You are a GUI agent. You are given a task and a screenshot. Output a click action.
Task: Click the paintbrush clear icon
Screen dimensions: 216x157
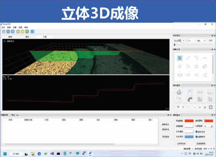(179, 92)
